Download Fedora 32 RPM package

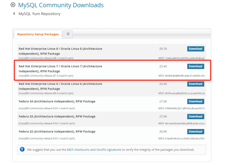pos(195,132)
